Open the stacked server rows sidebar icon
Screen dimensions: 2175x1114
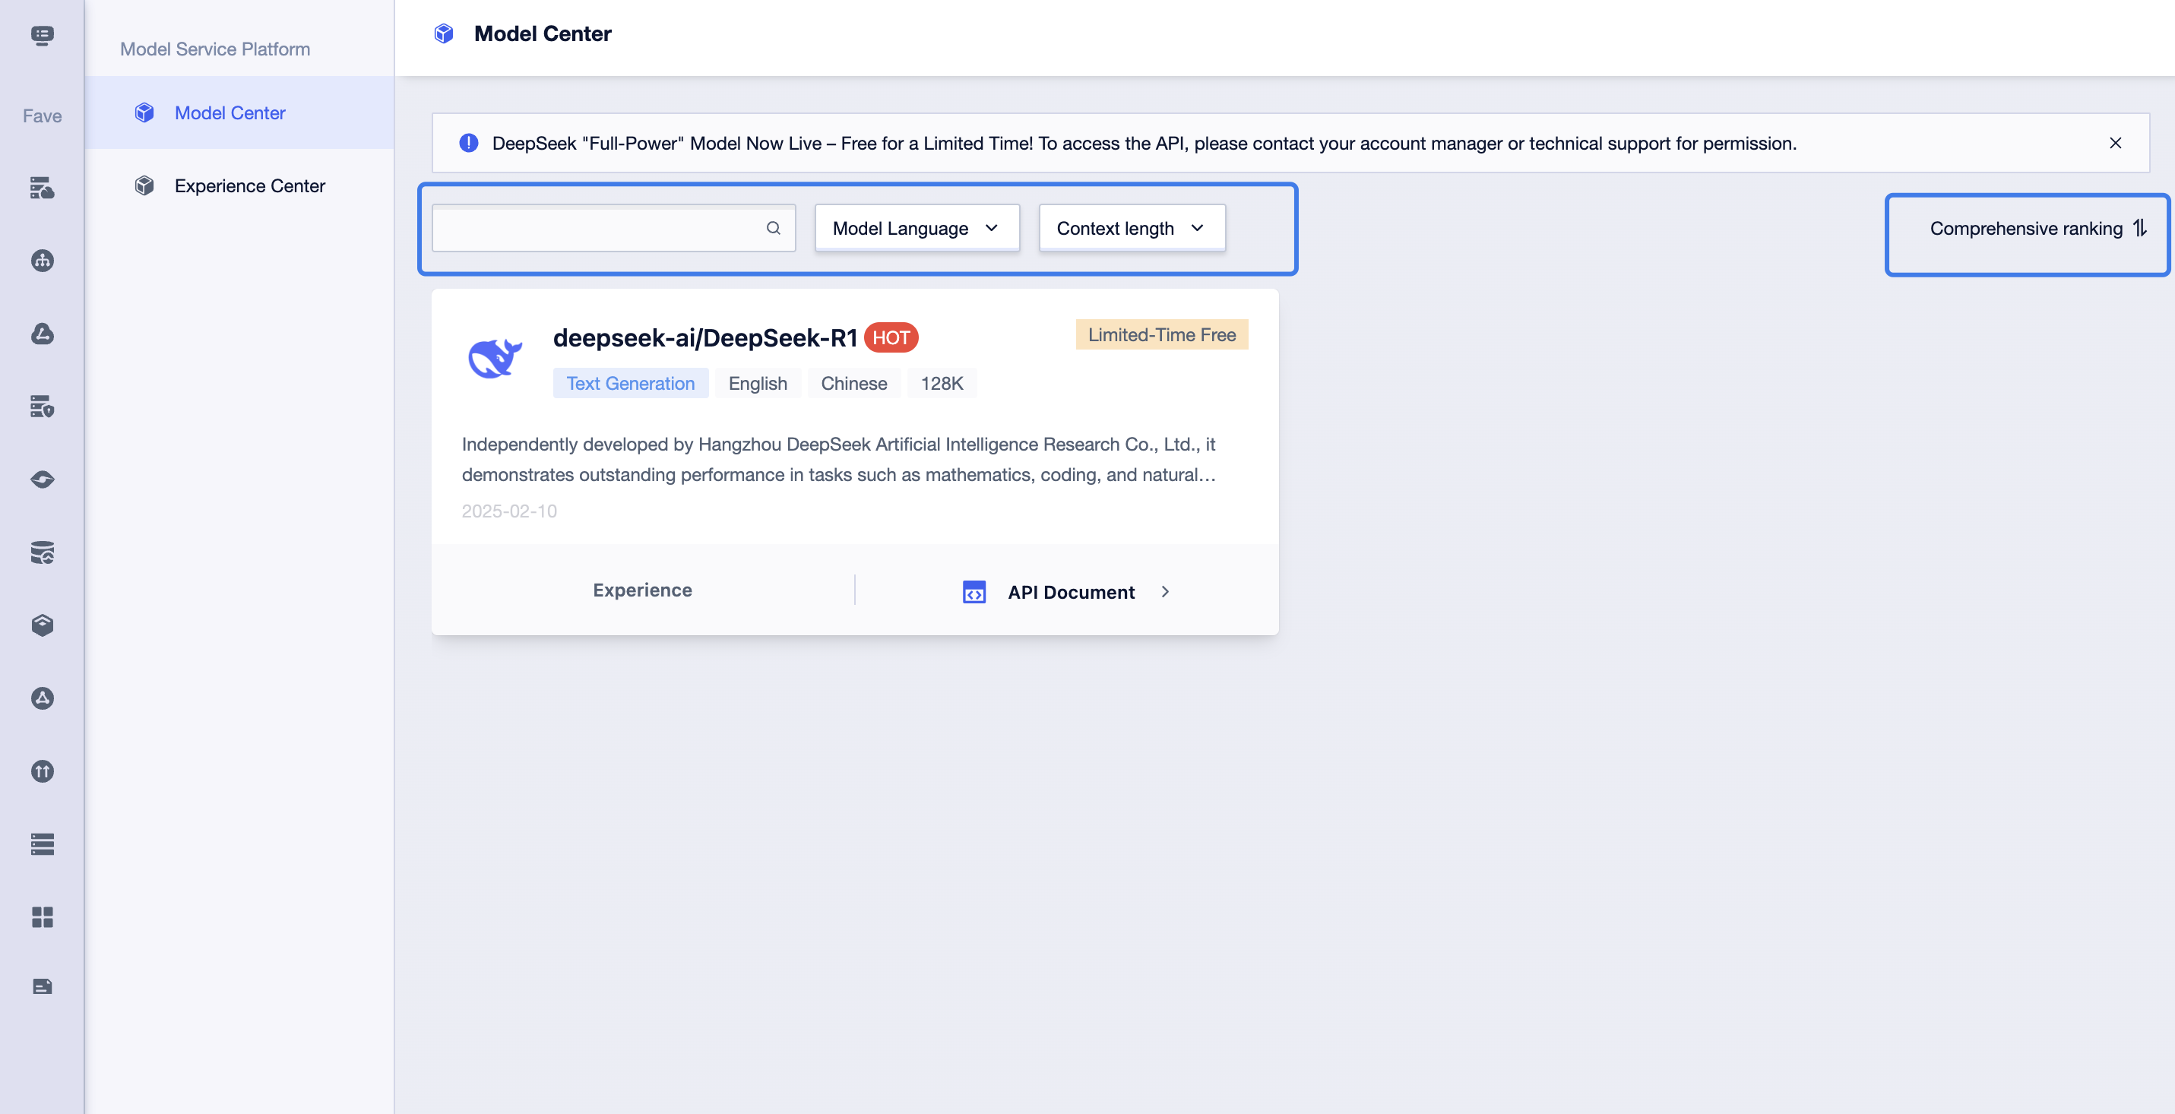43,844
